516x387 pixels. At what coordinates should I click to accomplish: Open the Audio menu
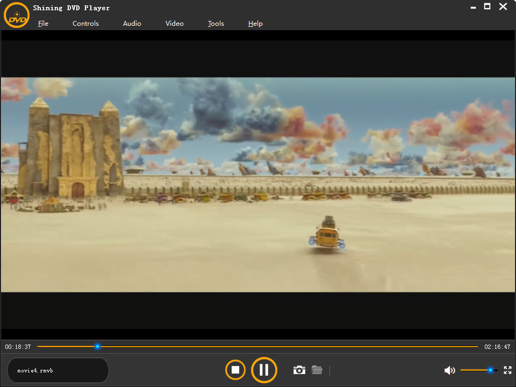pyautogui.click(x=132, y=23)
